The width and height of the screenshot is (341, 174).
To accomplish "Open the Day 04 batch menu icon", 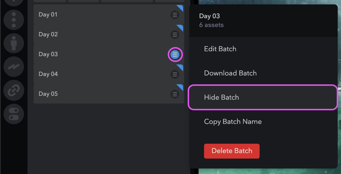I will pos(175,74).
